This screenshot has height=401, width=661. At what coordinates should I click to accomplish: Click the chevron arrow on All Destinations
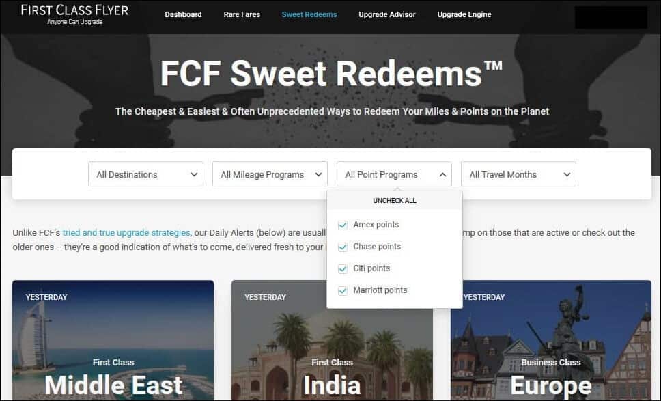click(x=194, y=174)
